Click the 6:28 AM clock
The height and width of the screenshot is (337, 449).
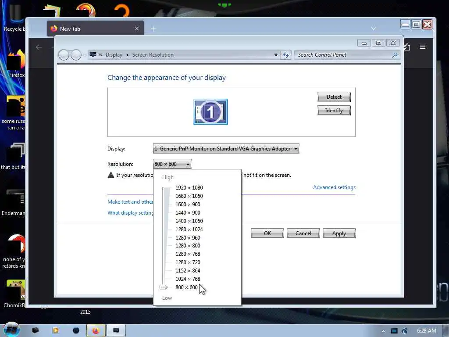point(427,331)
